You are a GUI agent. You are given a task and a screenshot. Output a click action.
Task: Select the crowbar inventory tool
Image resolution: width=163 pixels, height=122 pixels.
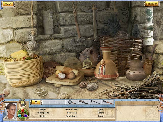pyautogui.click(x=95, y=102)
